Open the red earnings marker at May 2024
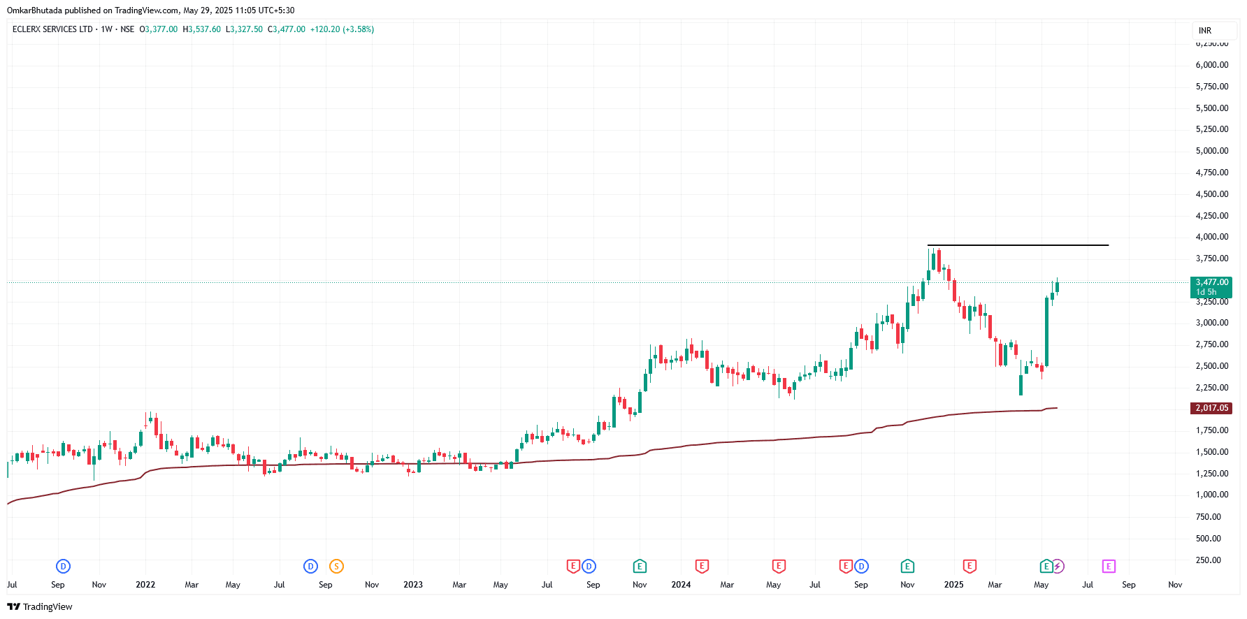This screenshot has height=619, width=1247. pos(779,567)
